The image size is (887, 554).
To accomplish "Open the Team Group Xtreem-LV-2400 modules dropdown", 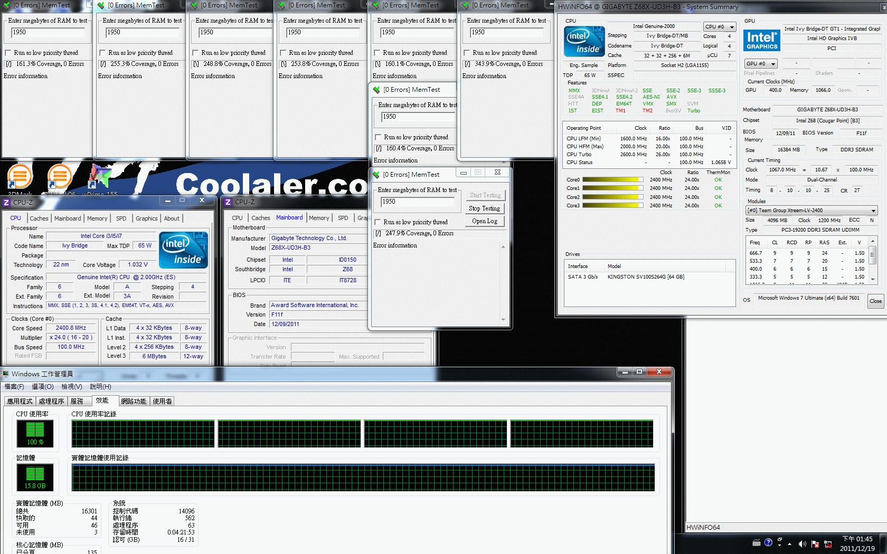I will pos(811,211).
